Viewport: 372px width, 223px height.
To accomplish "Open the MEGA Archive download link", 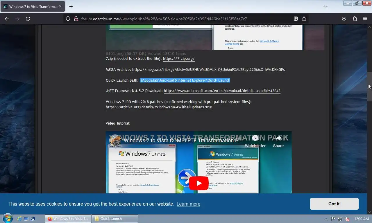I will pos(208,70).
